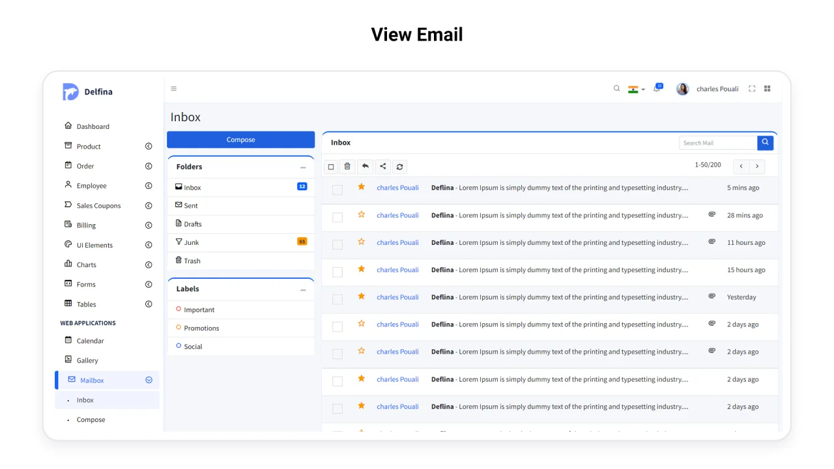Open Dashboard in the sidebar
This screenshot has height=469, width=834.
tap(87, 126)
